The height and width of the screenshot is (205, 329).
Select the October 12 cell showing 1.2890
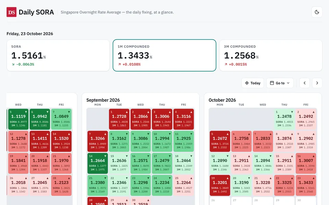220,163
